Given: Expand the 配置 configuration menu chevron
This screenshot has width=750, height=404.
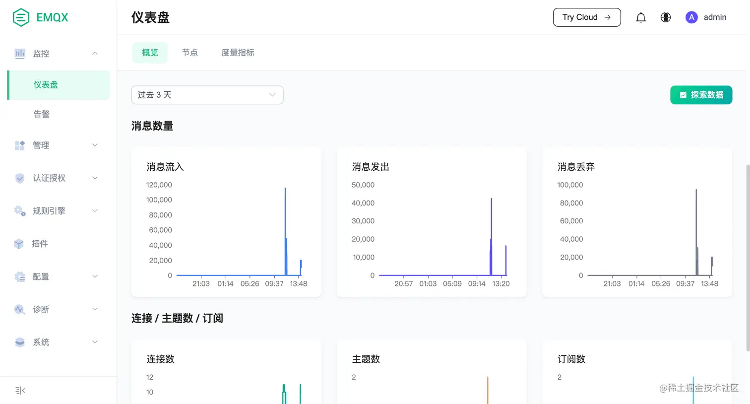Looking at the screenshot, I should (95, 276).
